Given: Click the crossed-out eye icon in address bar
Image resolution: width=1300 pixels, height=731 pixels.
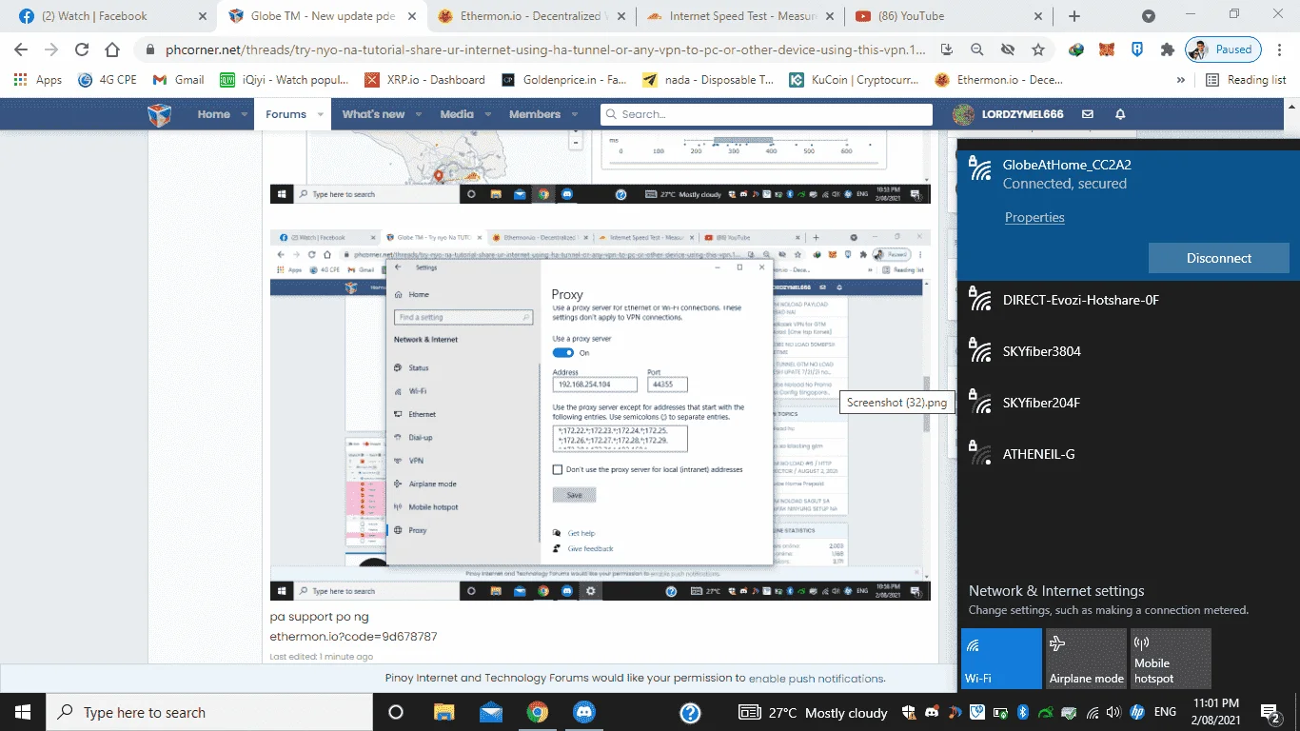Looking at the screenshot, I should [1008, 49].
